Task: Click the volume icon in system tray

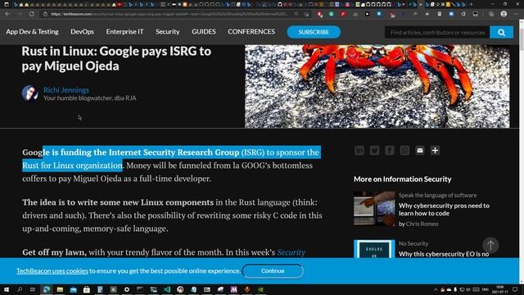Action: click(468, 289)
